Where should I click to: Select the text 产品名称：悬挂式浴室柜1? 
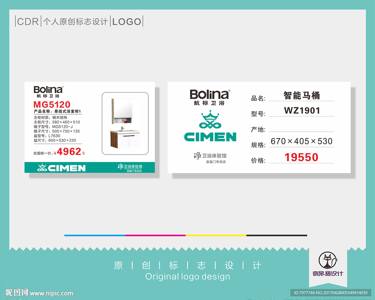57,111
